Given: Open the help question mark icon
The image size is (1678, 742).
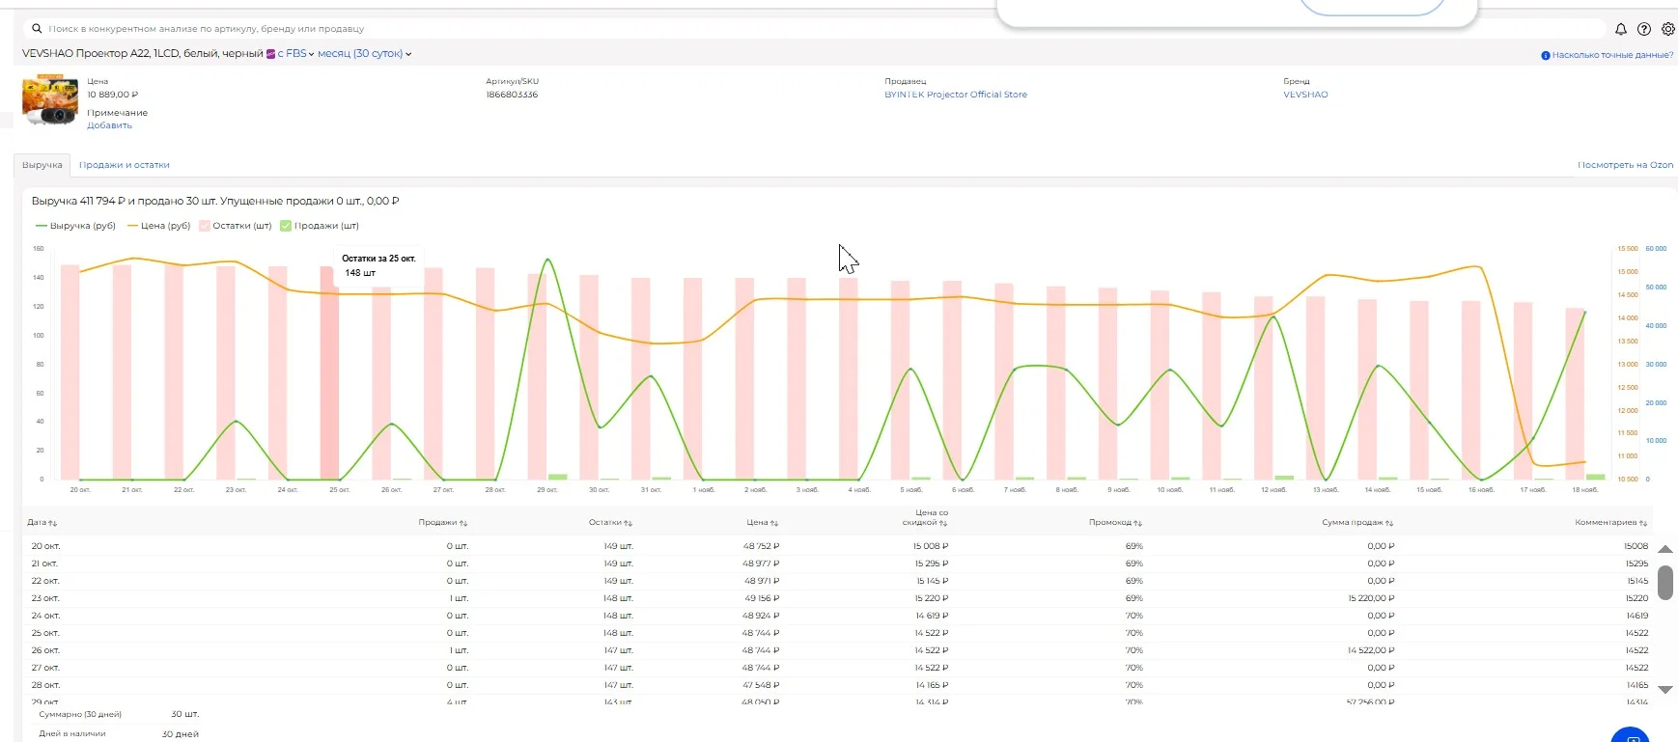Looking at the screenshot, I should click(x=1644, y=29).
